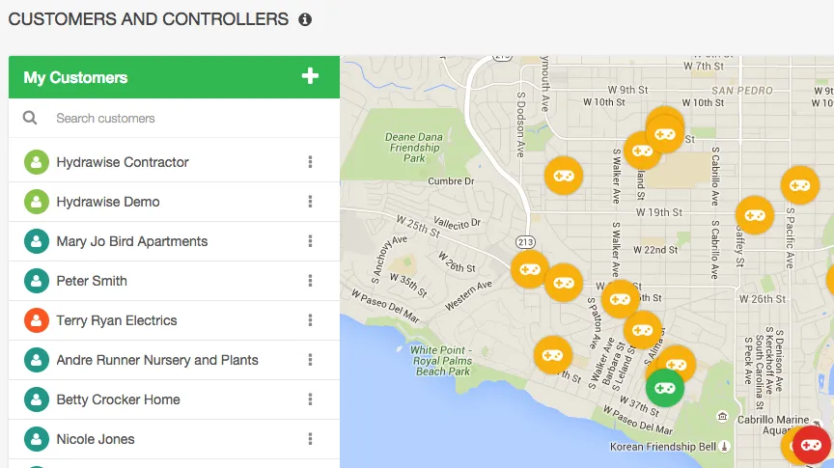Expand three-dot menu for Betty Crocker Home
The width and height of the screenshot is (834, 468).
coord(310,399)
